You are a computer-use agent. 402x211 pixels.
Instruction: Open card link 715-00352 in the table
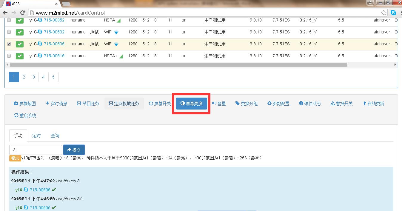click(54, 20)
